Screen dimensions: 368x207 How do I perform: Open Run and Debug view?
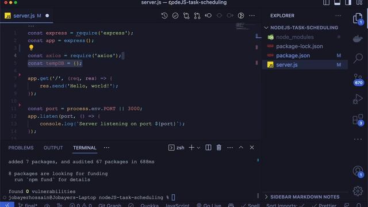click(x=358, y=99)
